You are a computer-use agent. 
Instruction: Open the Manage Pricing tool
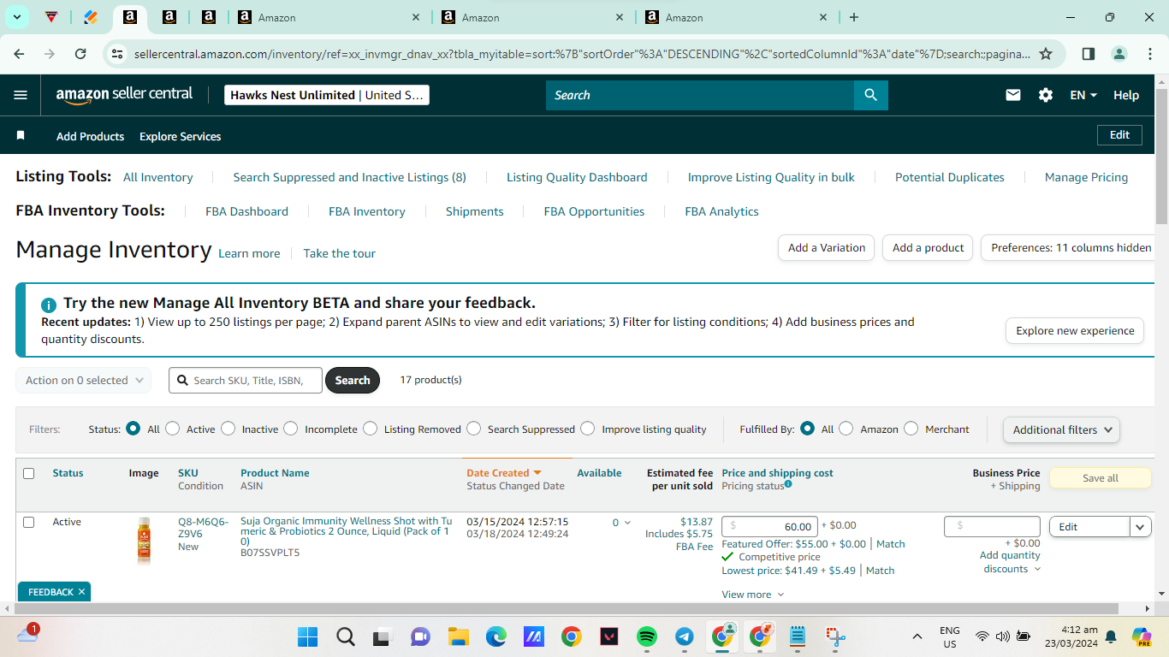1086,177
